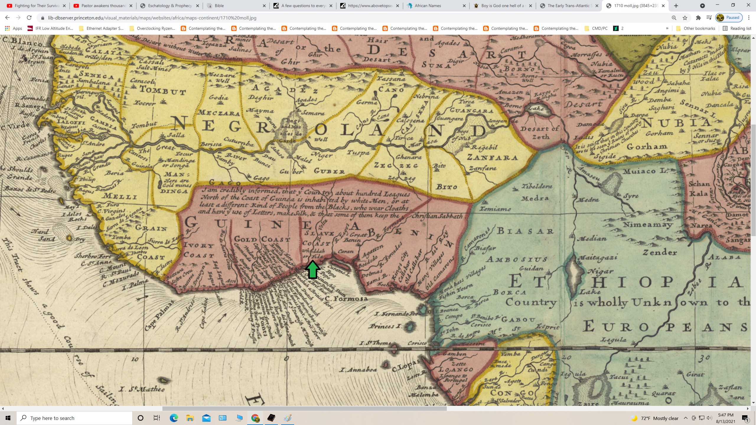Open the Action Center notifications icon

coord(745,418)
